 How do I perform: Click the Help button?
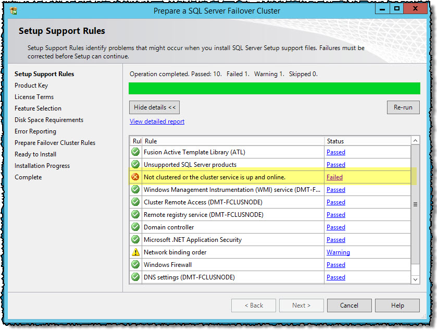pos(397,305)
